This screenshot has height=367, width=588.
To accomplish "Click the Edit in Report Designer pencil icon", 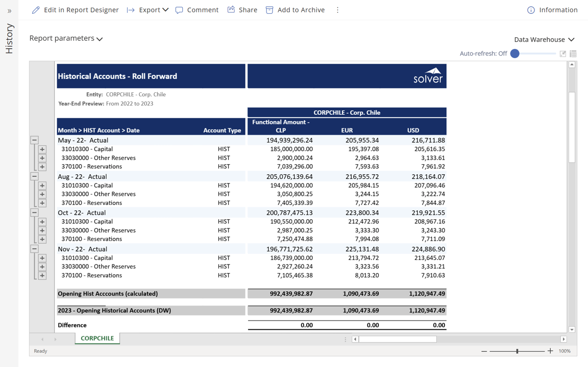I will 36,10.
